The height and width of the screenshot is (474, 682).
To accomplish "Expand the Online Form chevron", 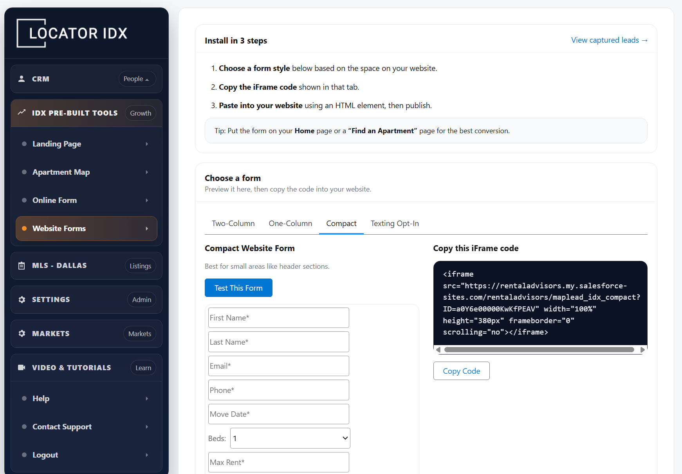I will coord(147,200).
